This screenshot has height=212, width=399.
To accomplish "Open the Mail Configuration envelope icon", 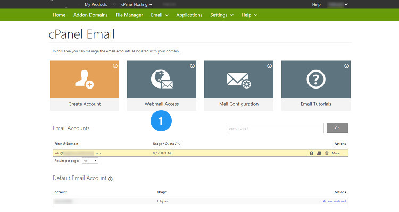I will (239, 80).
